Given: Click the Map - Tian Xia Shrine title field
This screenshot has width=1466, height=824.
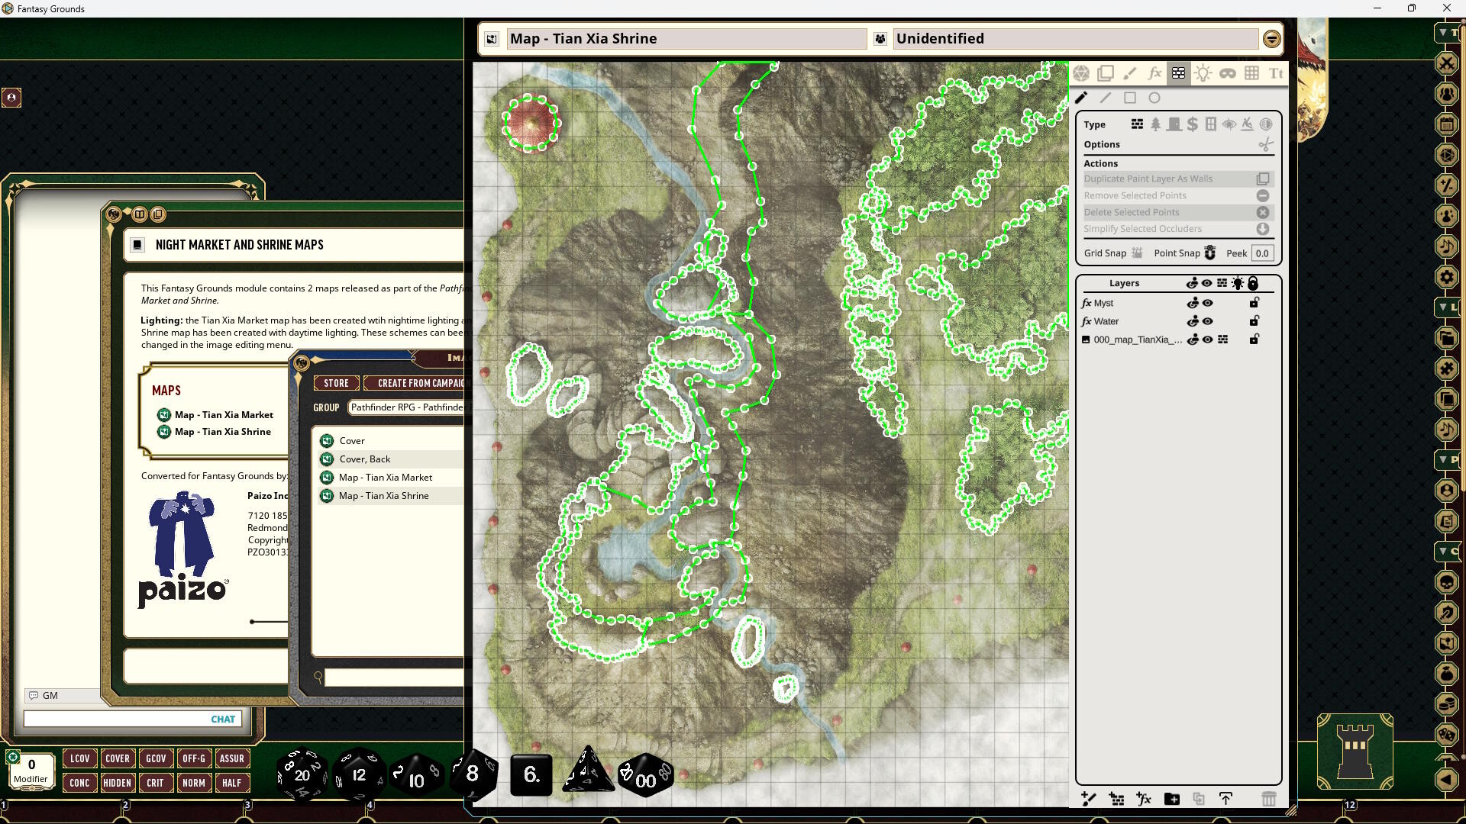Looking at the screenshot, I should tap(687, 39).
